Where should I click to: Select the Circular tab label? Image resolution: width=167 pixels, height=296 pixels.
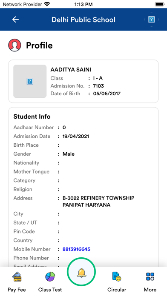pyautogui.click(x=117, y=290)
